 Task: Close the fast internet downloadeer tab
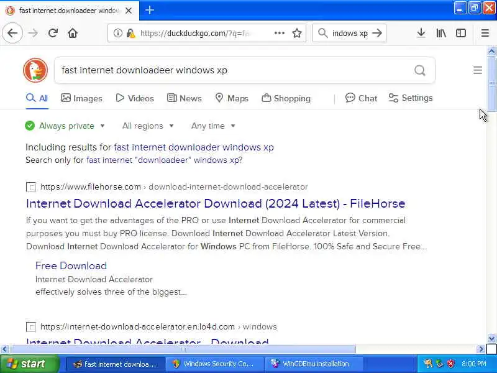(129, 11)
